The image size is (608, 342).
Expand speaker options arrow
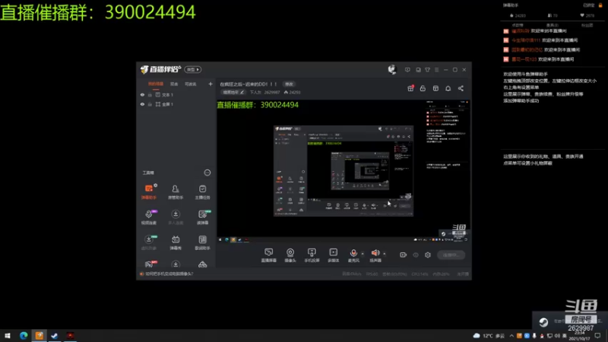click(x=385, y=254)
